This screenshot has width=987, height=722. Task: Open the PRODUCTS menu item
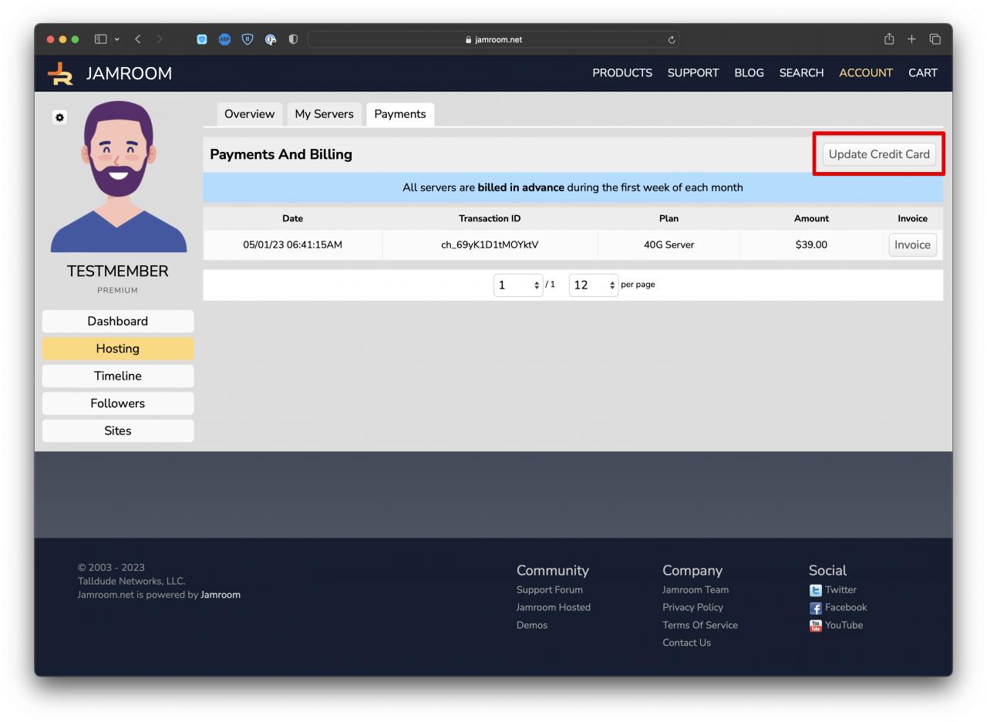(x=622, y=73)
